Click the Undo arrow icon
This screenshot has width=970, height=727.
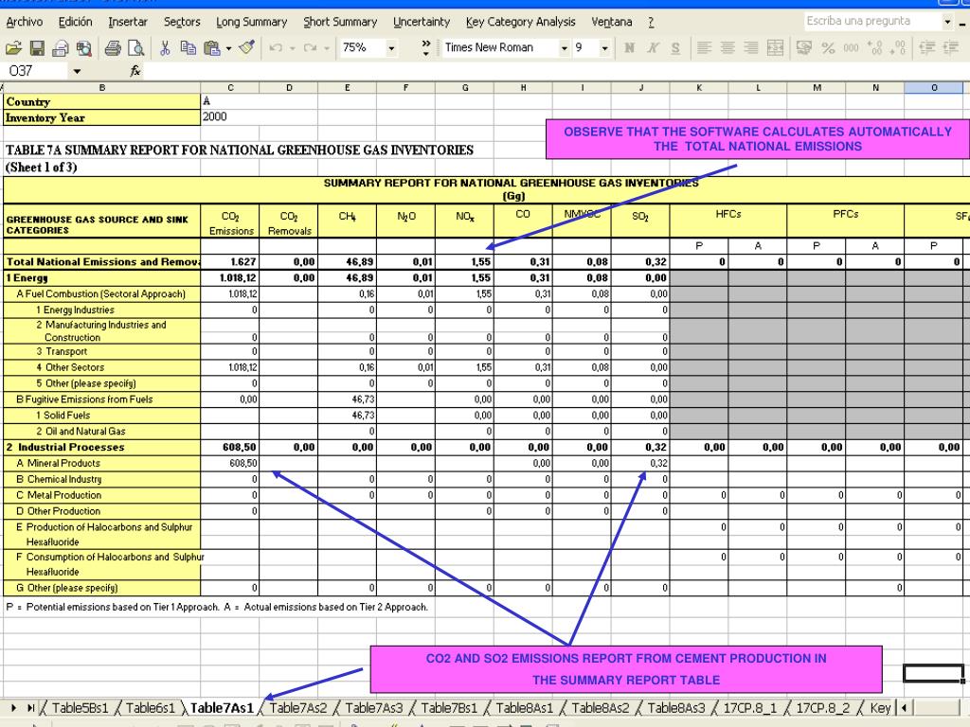tap(276, 47)
